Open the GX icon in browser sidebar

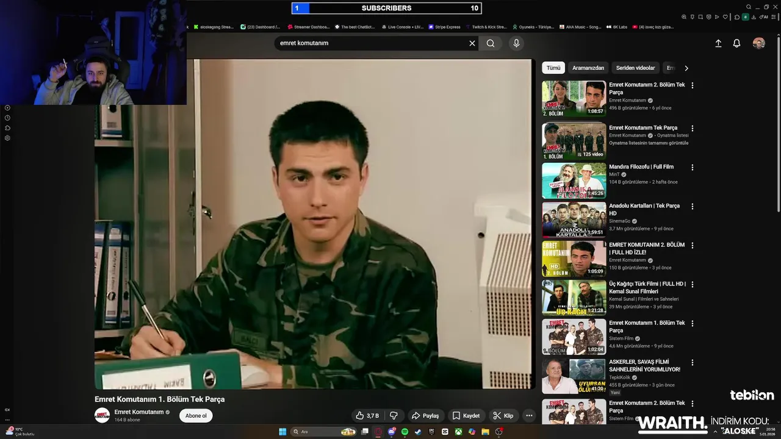pyautogui.click(x=7, y=410)
